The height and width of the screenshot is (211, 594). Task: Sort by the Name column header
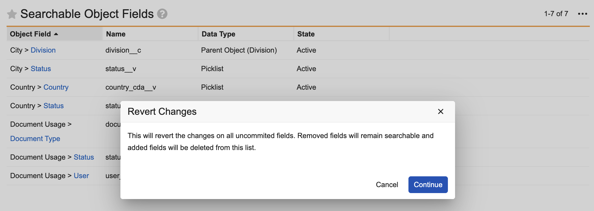(116, 34)
